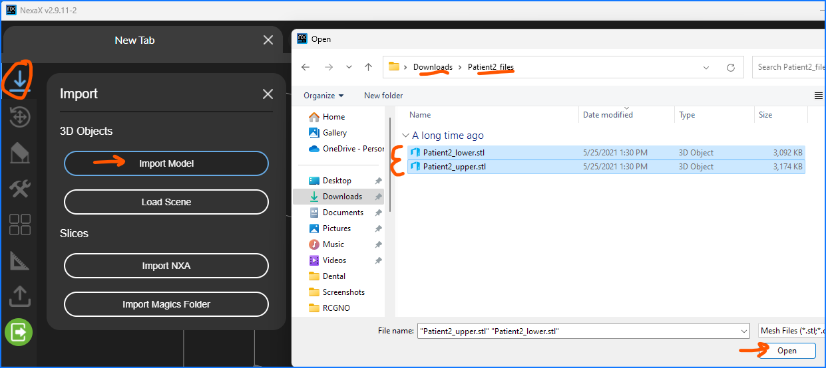Click the Search Patient2_files field
The width and height of the screenshot is (826, 368).
click(789, 67)
